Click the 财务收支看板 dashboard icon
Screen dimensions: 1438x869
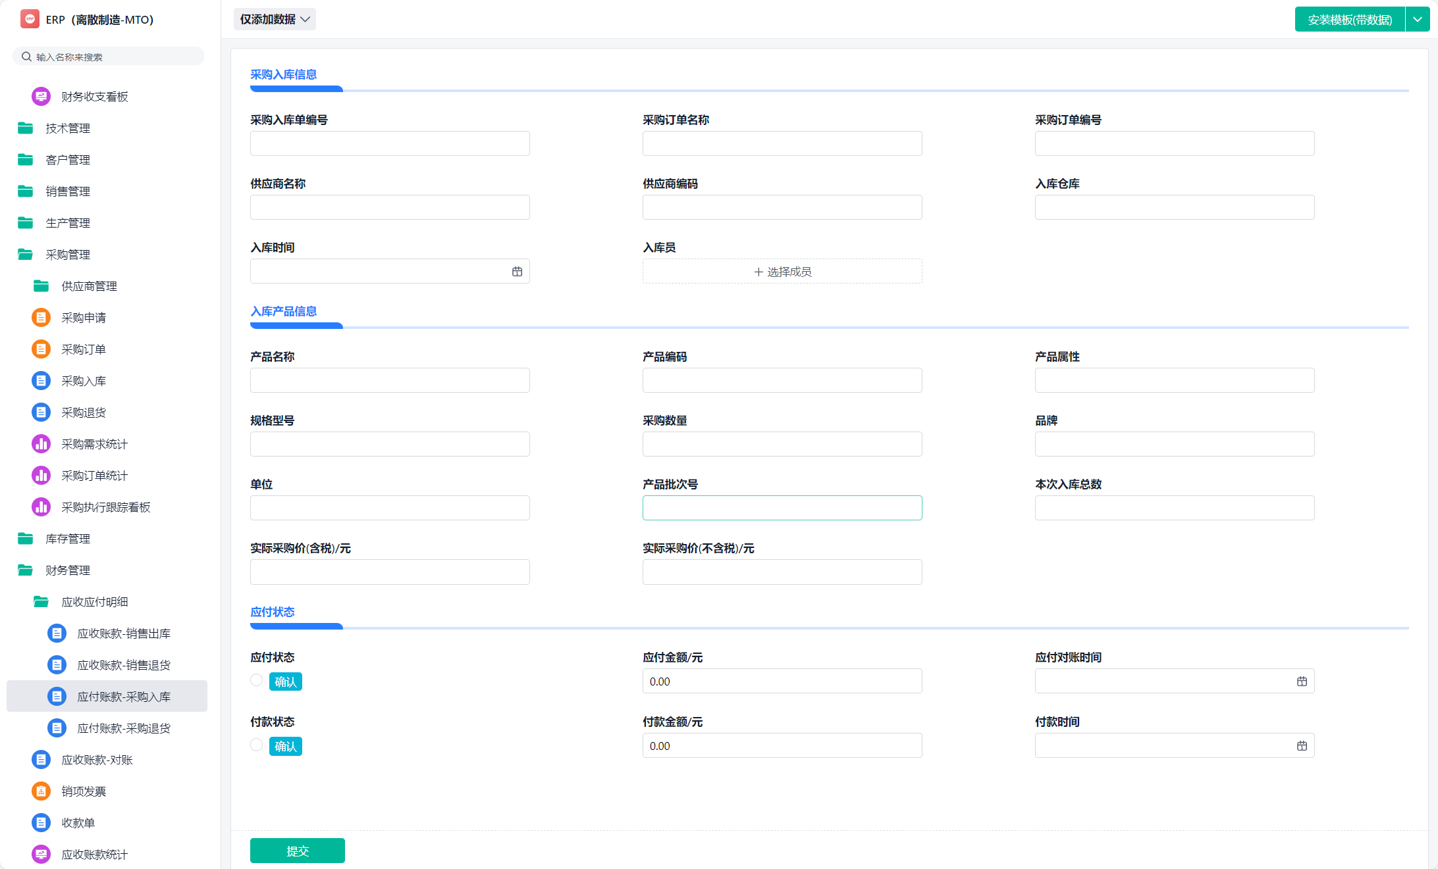[41, 97]
